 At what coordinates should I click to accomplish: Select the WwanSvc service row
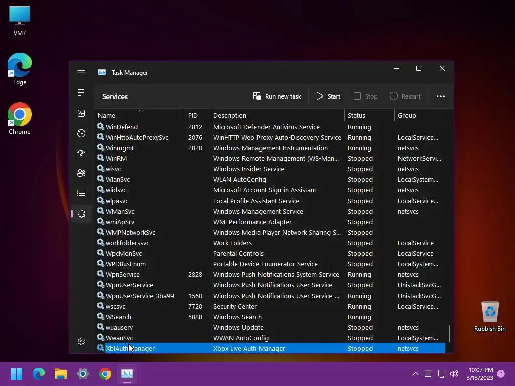(x=270, y=338)
